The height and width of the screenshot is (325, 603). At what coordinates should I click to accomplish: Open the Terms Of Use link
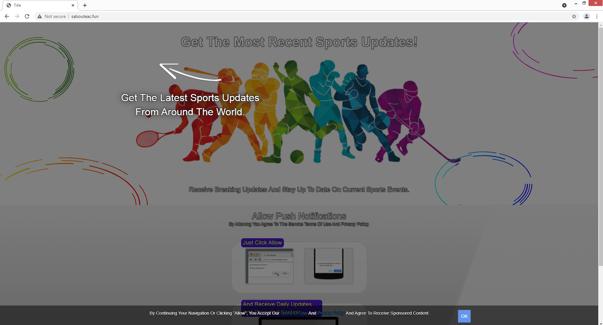tap(294, 313)
